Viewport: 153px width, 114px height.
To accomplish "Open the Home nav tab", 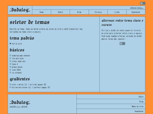I will pyautogui.click(x=41, y=12).
